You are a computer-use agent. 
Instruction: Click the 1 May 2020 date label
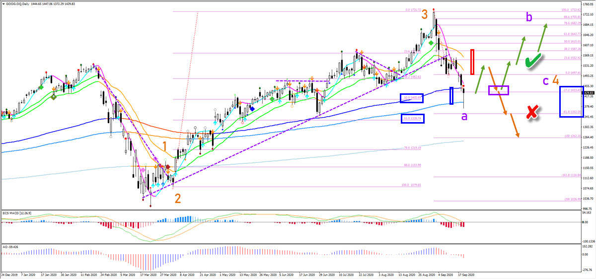[227, 275]
